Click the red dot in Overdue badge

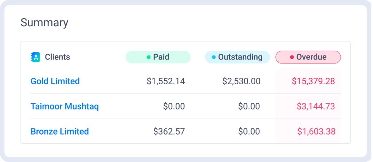(x=292, y=57)
